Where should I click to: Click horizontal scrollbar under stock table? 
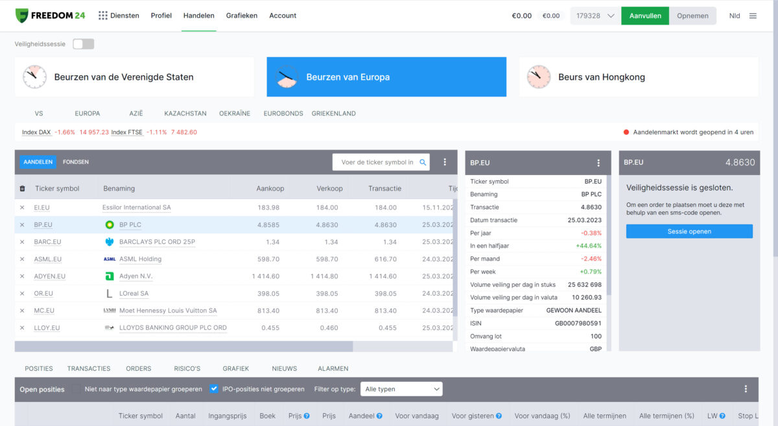pos(183,347)
